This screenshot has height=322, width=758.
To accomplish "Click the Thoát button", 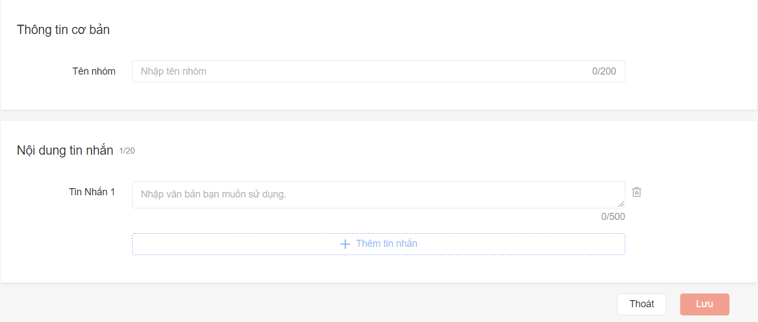I will 641,304.
